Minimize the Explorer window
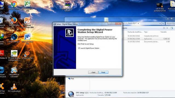The width and height of the screenshot is (175, 98). [168, 19]
